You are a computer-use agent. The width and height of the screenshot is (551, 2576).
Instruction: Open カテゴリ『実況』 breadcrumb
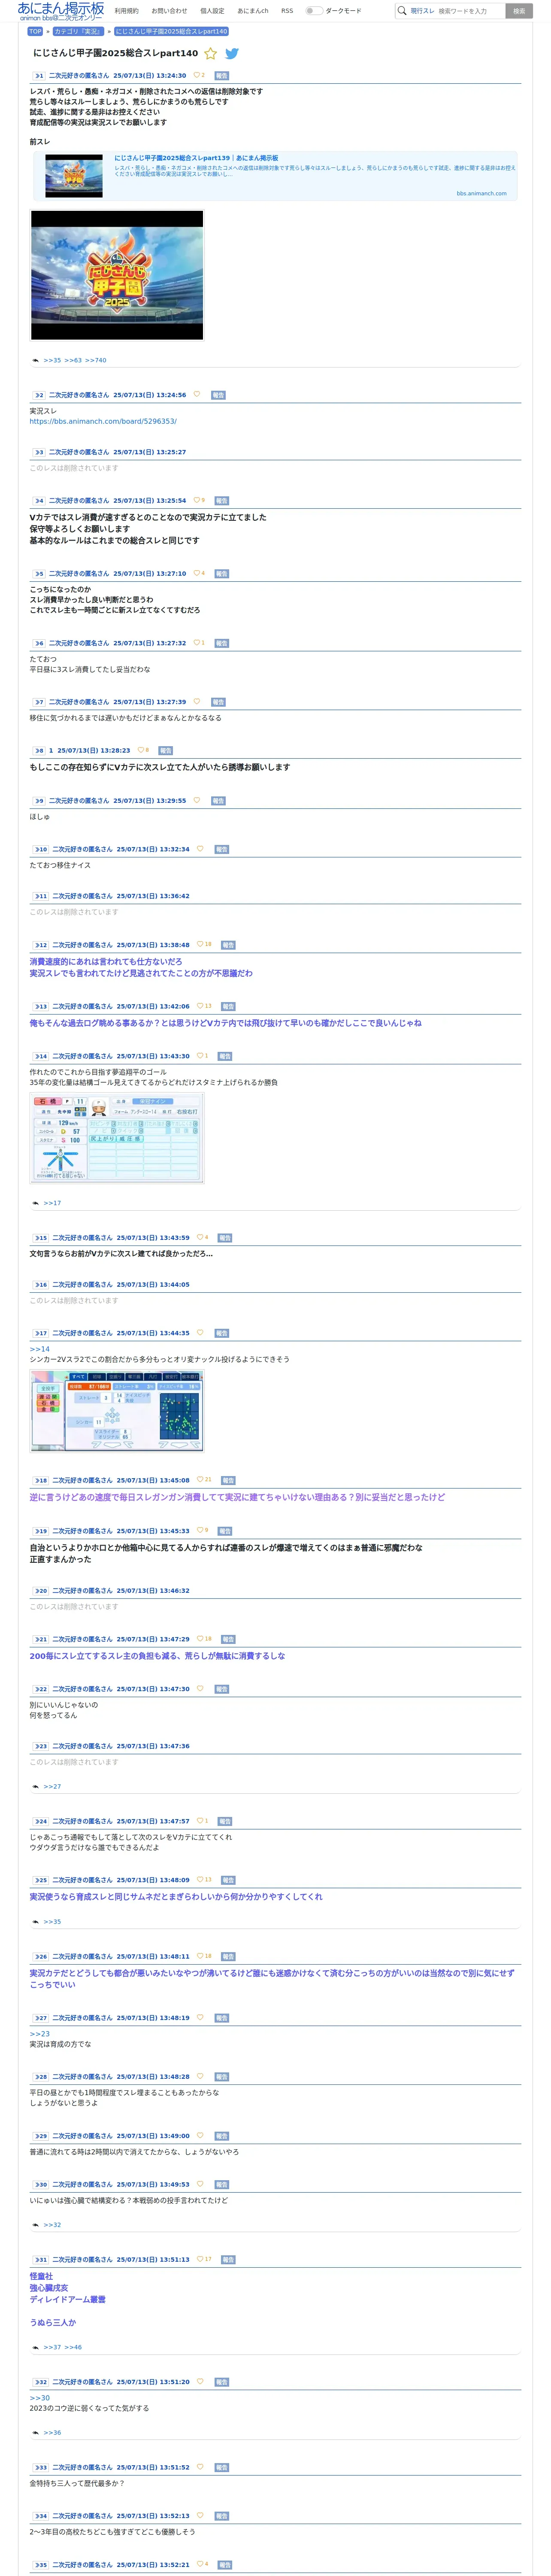79,31
